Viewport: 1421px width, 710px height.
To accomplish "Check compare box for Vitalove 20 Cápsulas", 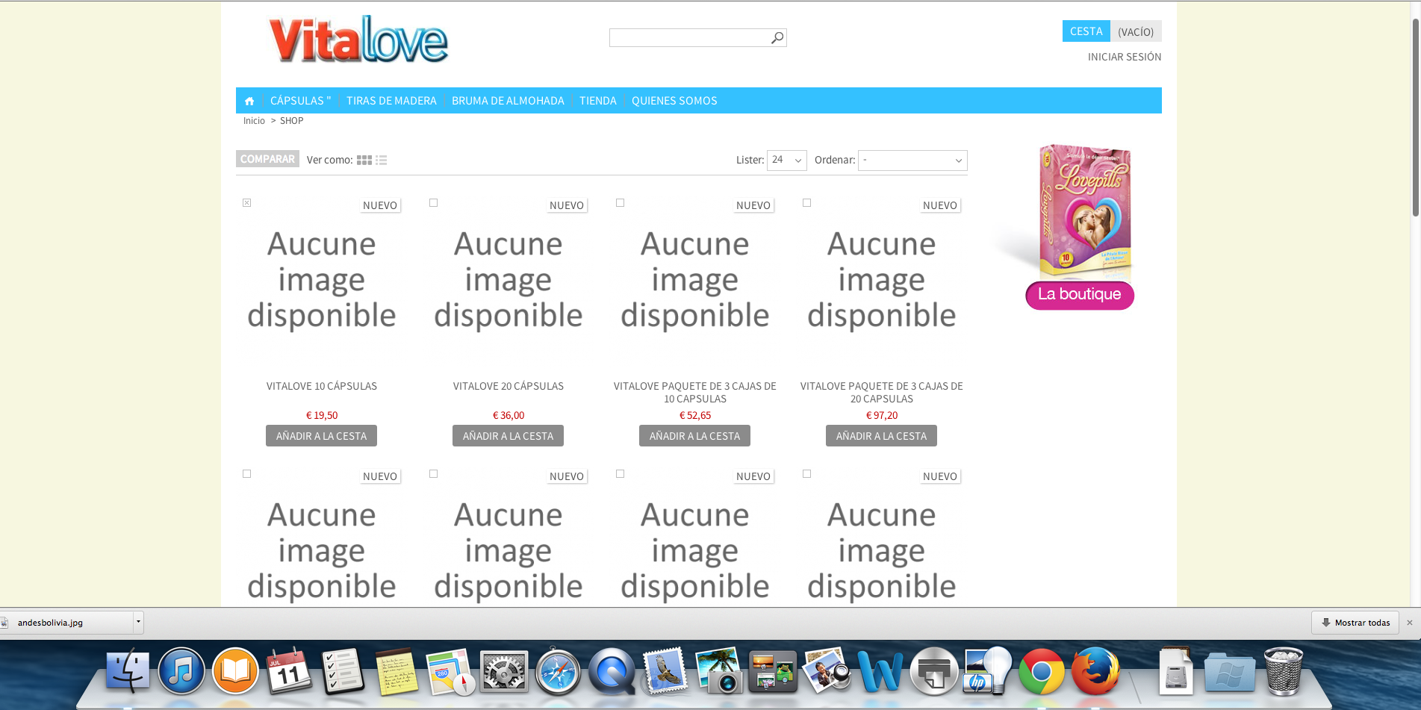I will click(x=434, y=203).
